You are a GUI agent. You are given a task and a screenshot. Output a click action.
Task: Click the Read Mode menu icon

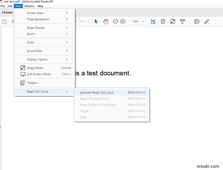tap(23, 68)
